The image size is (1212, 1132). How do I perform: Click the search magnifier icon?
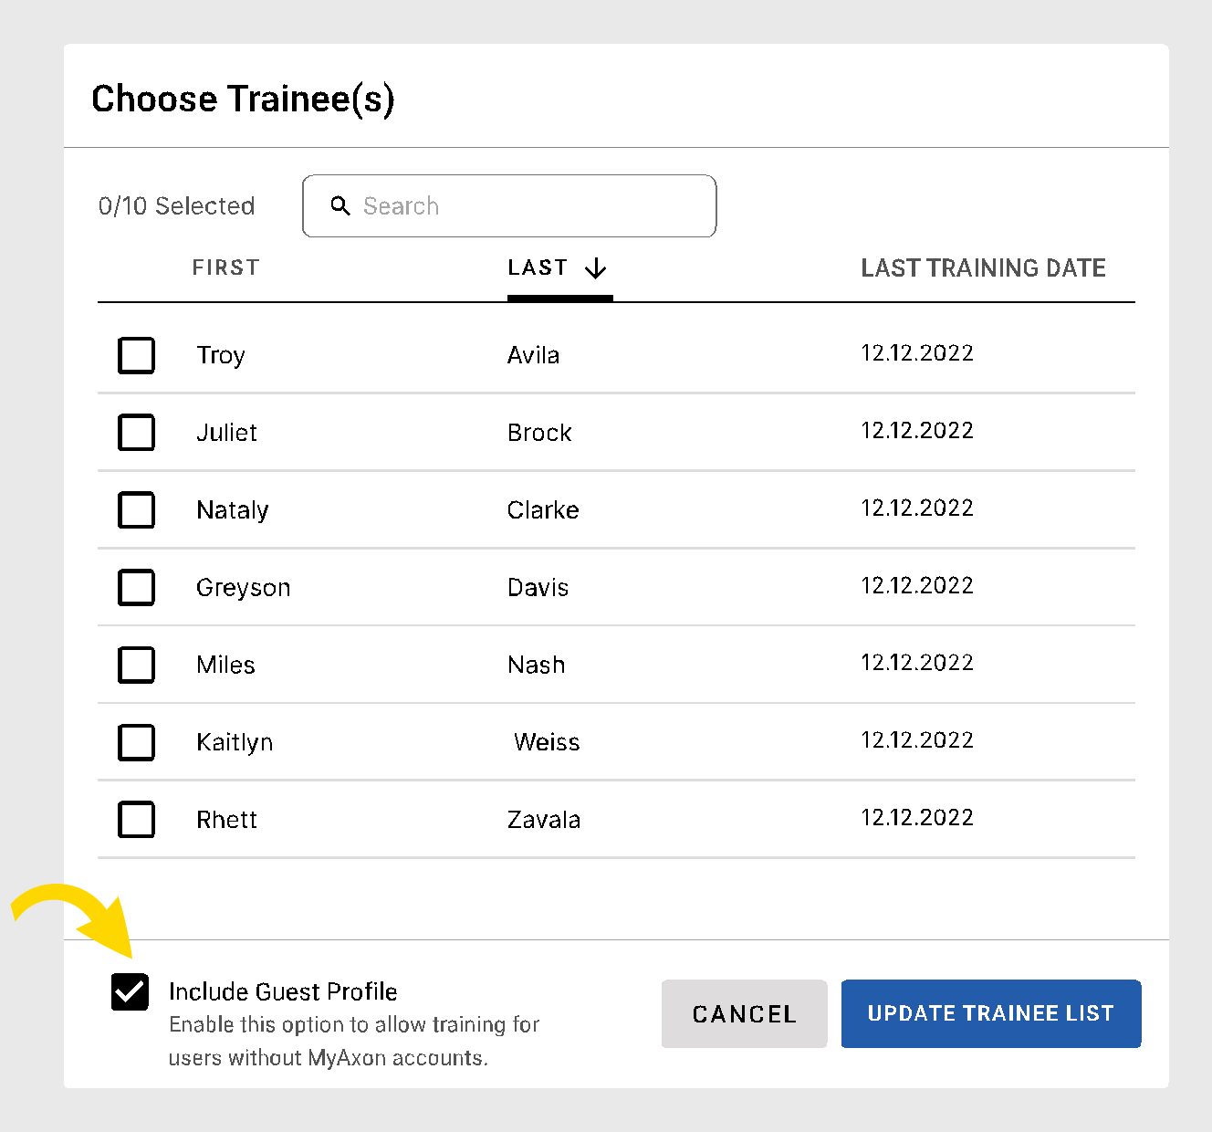[x=341, y=206]
